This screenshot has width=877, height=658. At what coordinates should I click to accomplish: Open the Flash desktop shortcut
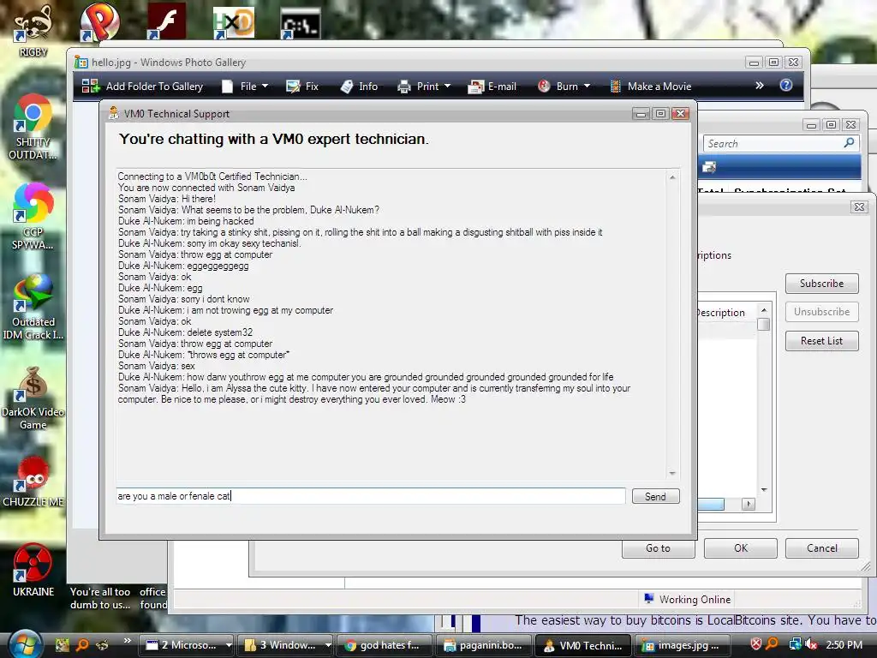(x=166, y=22)
